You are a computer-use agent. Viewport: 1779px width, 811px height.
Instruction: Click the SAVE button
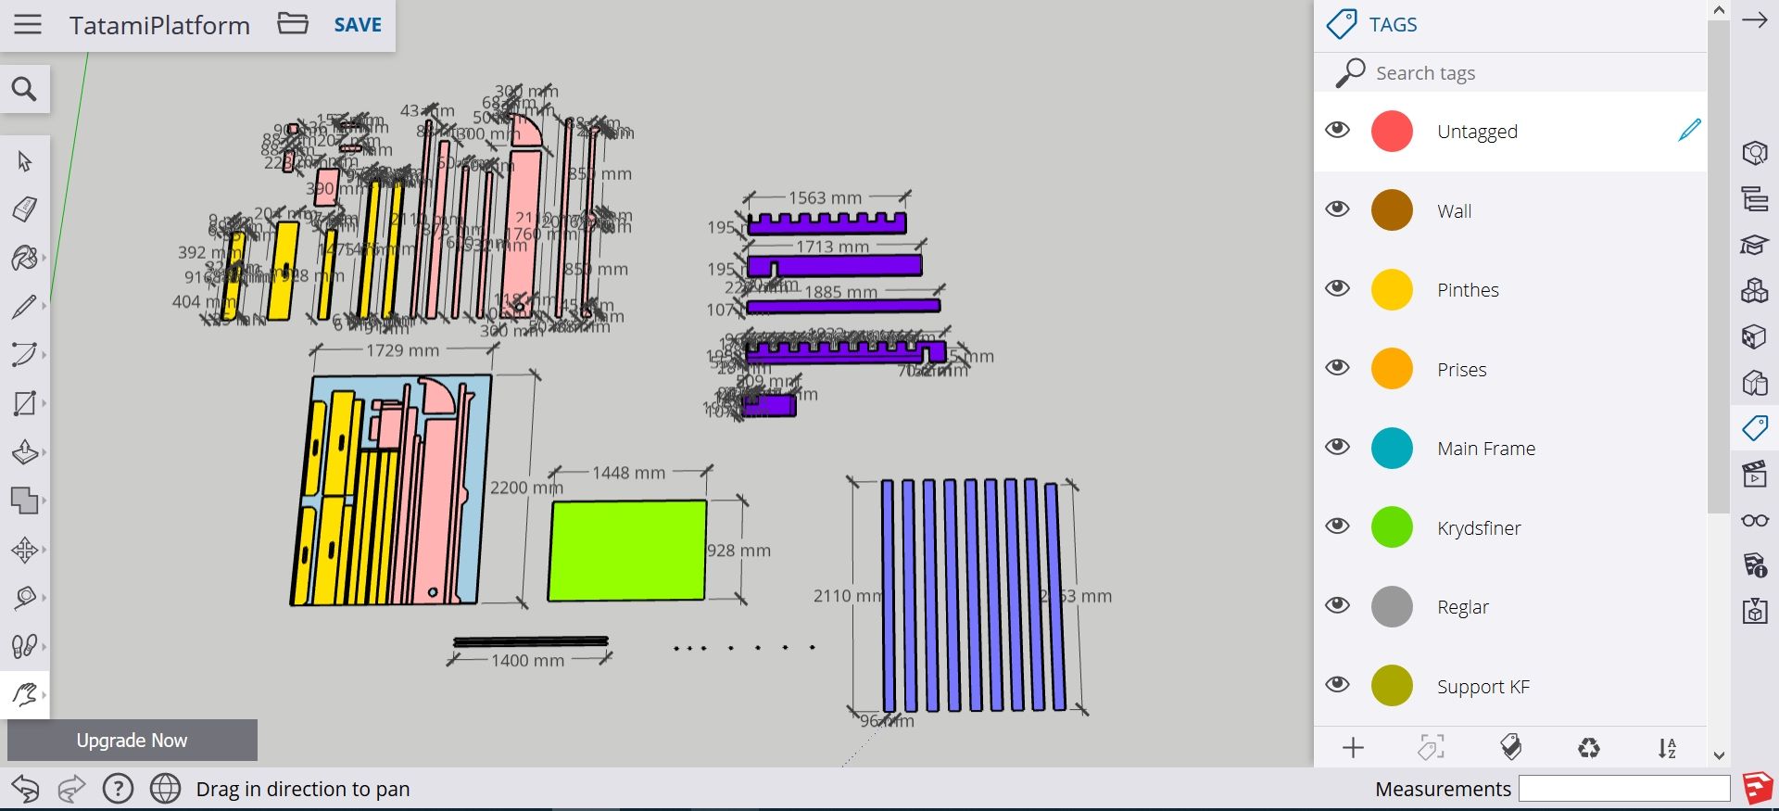(358, 25)
